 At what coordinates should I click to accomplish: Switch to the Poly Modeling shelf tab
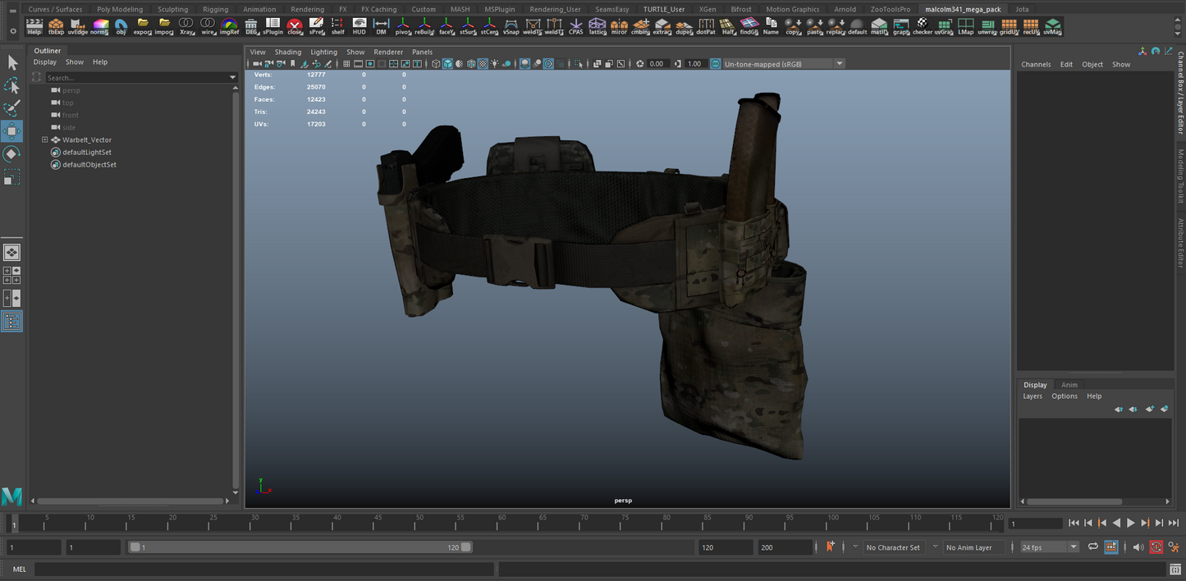pyautogui.click(x=120, y=10)
